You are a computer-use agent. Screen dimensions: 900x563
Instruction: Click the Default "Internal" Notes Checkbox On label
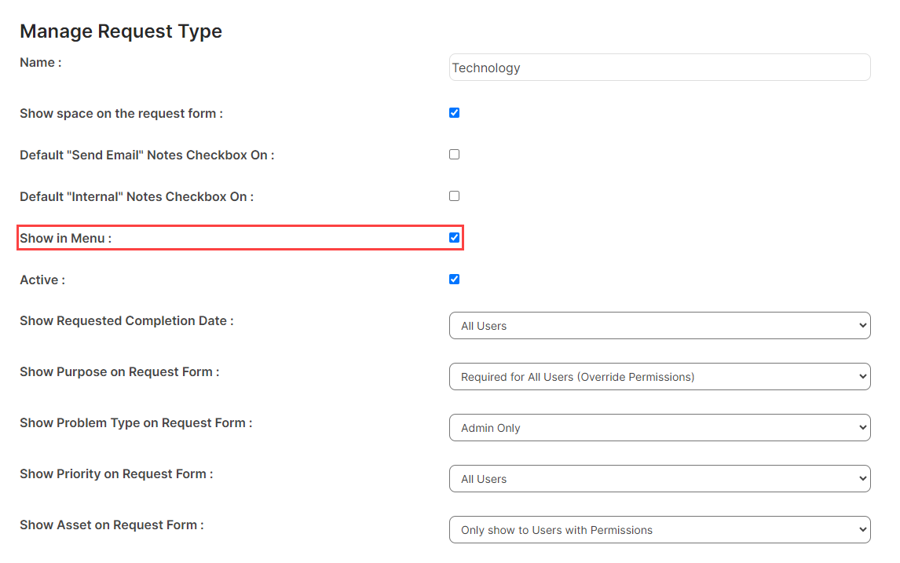tap(137, 197)
